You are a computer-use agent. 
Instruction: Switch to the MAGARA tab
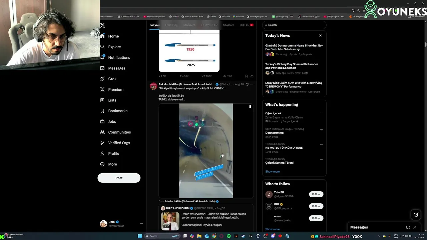[189, 25]
